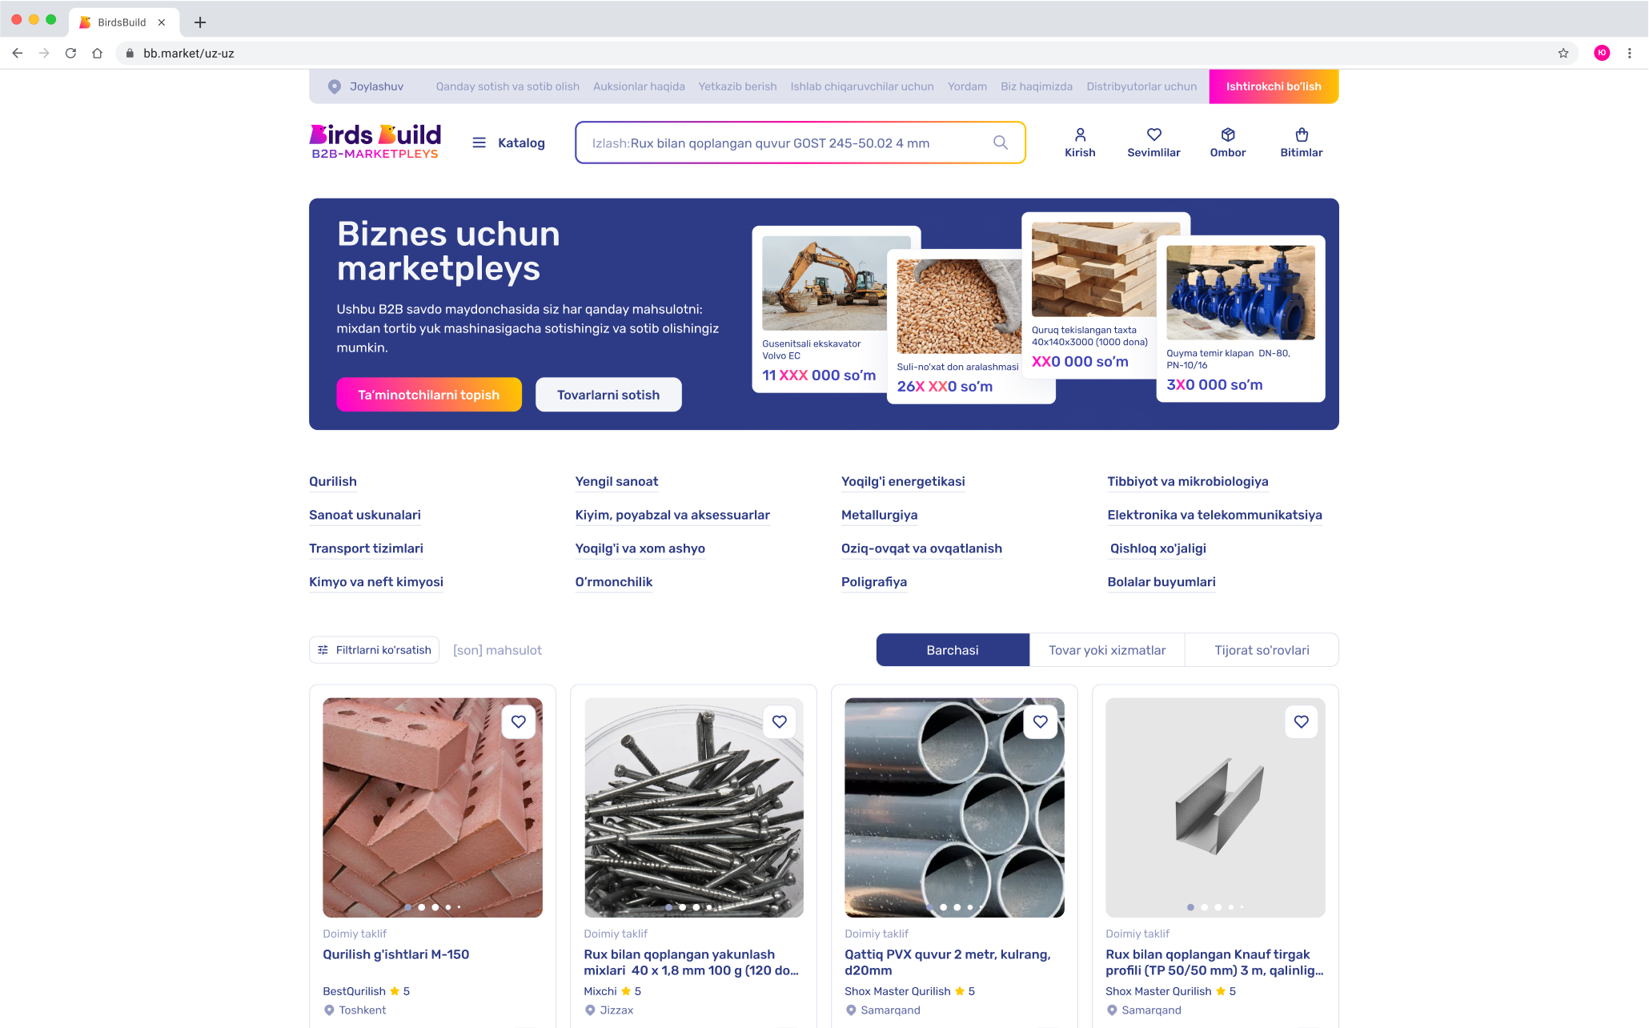Click Filtrlarni ko'rsatish button

(375, 650)
